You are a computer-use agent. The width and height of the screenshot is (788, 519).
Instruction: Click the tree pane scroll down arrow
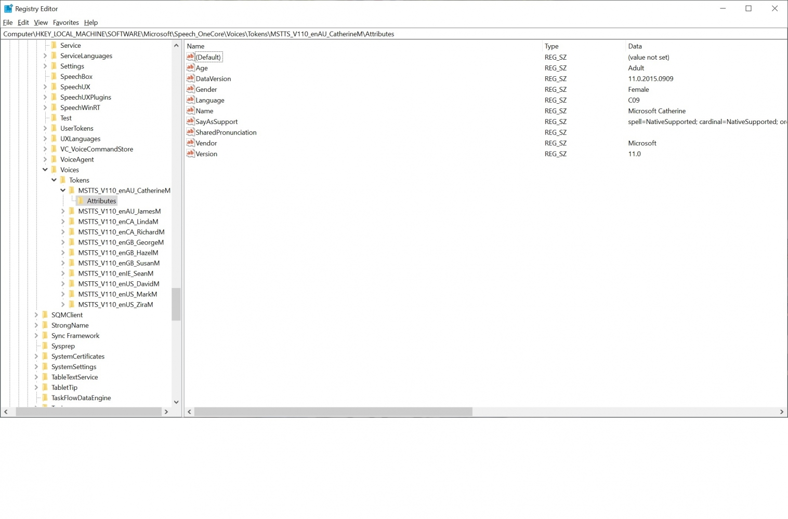pos(176,402)
